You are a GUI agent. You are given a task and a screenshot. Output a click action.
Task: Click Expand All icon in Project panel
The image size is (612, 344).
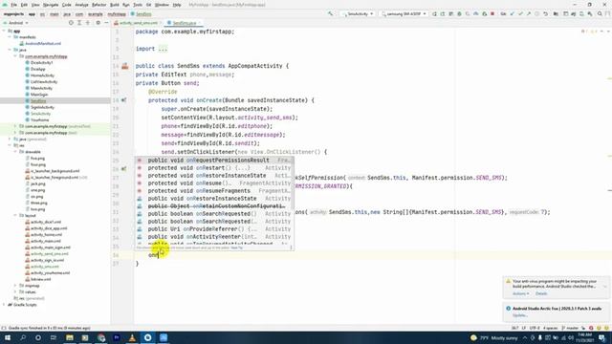79,23
